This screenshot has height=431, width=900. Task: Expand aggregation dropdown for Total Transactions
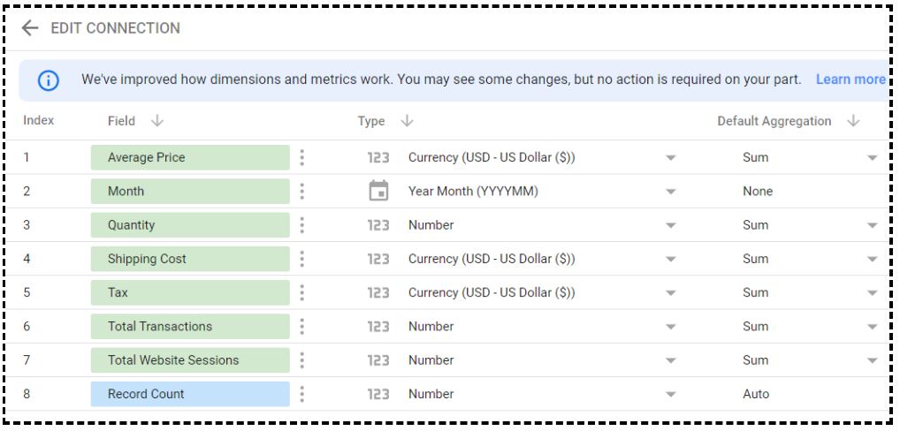tap(873, 328)
